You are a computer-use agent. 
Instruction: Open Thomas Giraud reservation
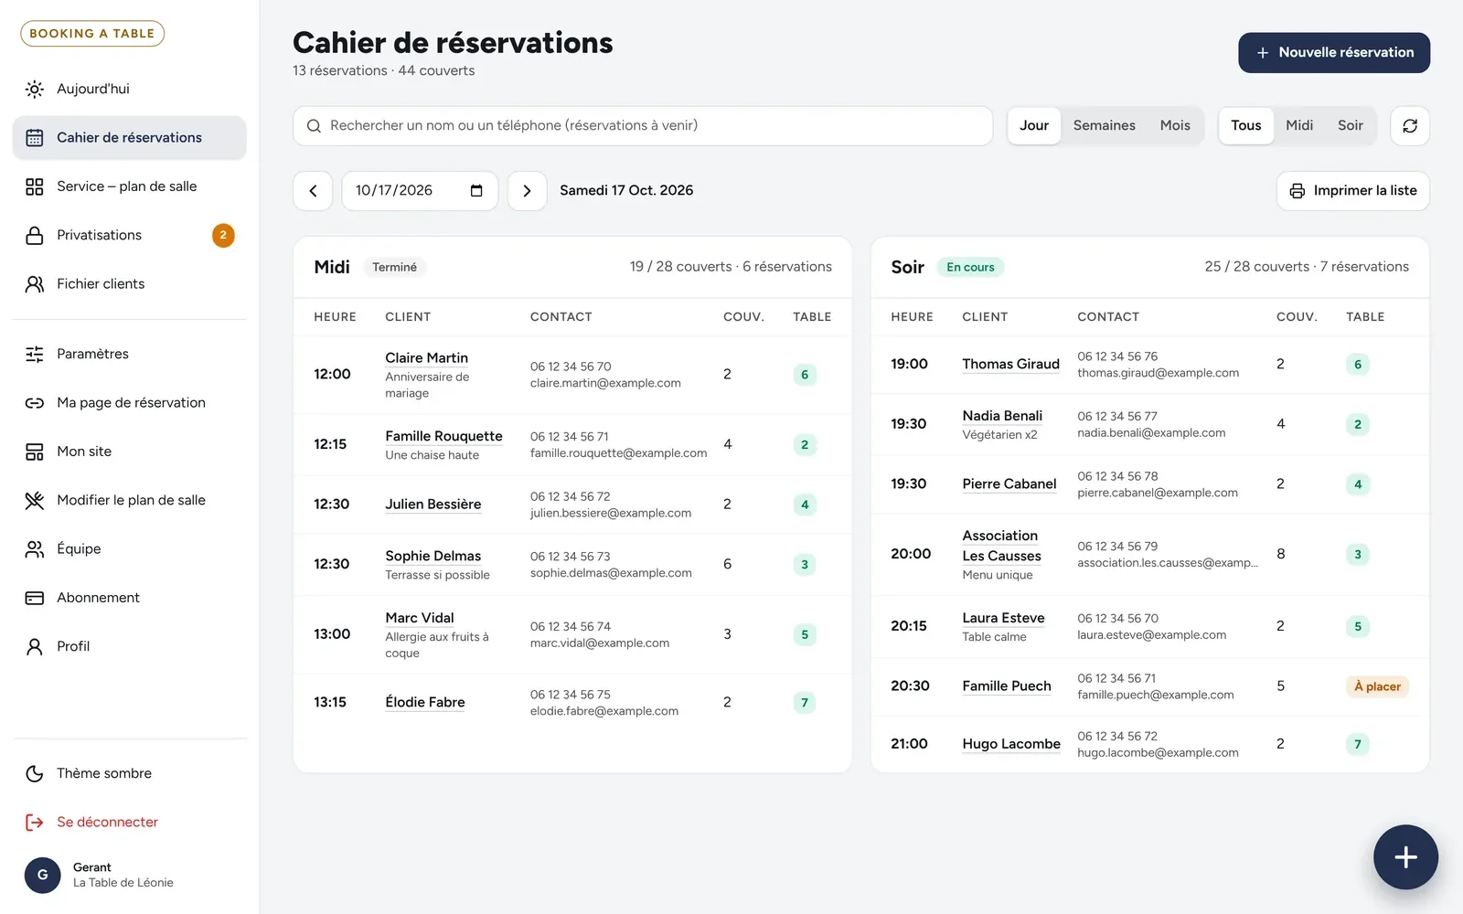(1010, 365)
